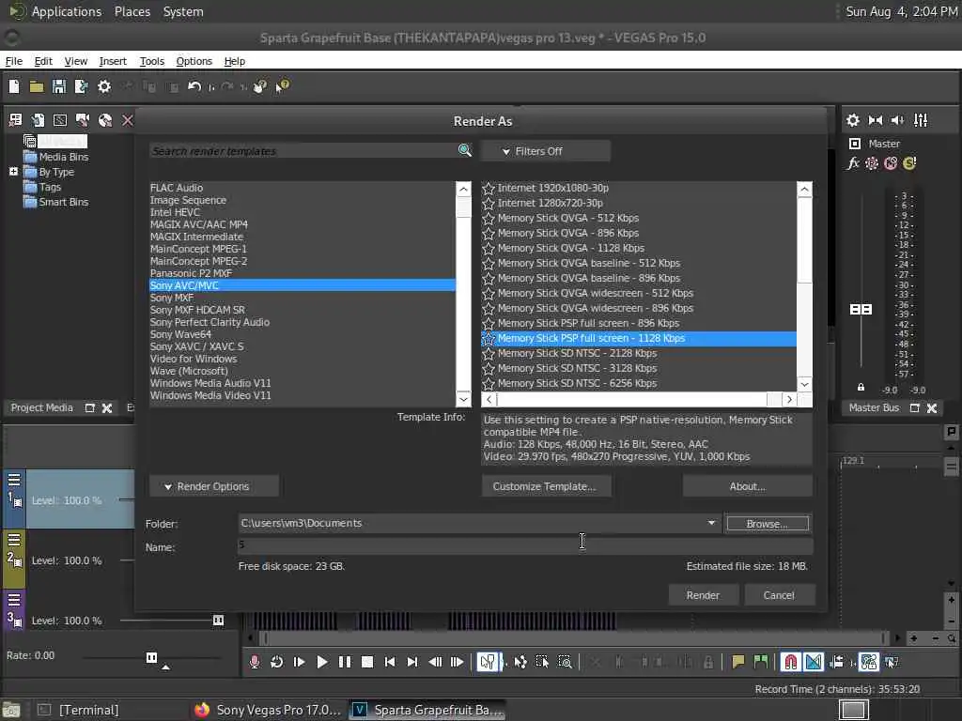Open the View menu

tap(75, 61)
